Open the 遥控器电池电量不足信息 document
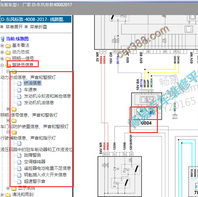The height and width of the screenshot is (197, 198). [47, 168]
